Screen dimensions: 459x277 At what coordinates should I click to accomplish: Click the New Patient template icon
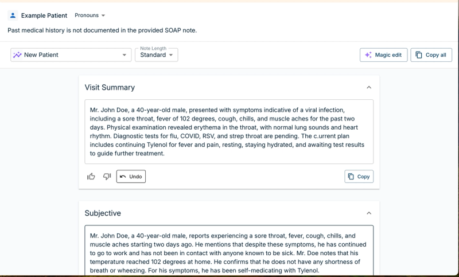click(17, 54)
